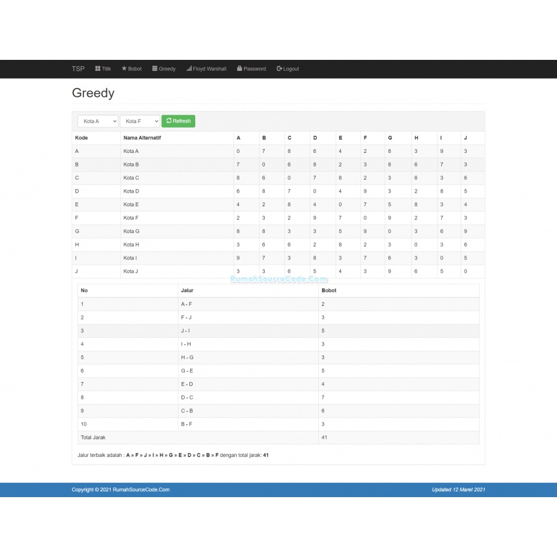Click the Greedy calendar icon
557x557 pixels.
155,68
